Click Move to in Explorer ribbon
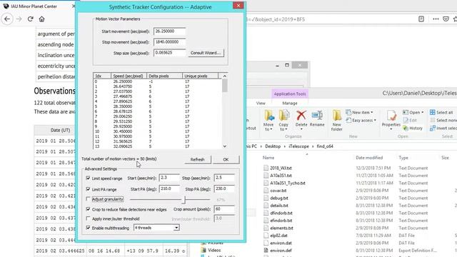The height and width of the screenshot is (257, 457). 268,121
